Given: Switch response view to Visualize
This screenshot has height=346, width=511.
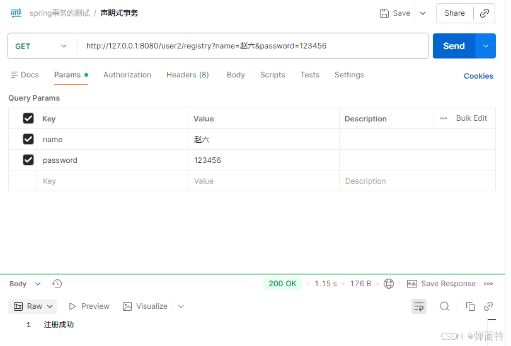Looking at the screenshot, I should pos(145,306).
